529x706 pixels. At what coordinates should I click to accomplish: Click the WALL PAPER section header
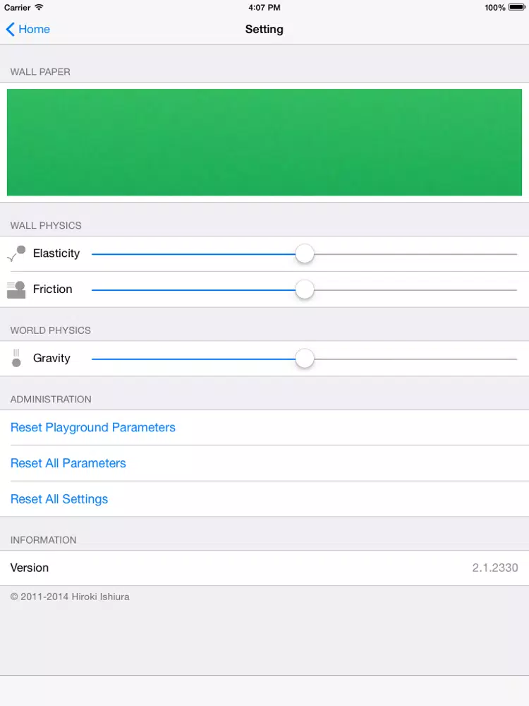coord(40,71)
